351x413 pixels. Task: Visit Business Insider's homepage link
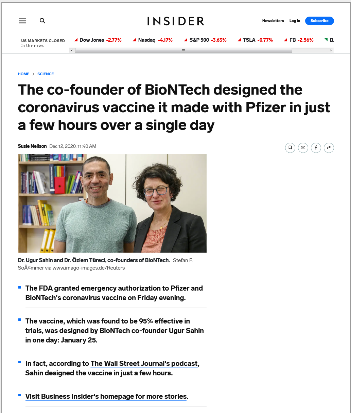(106, 396)
